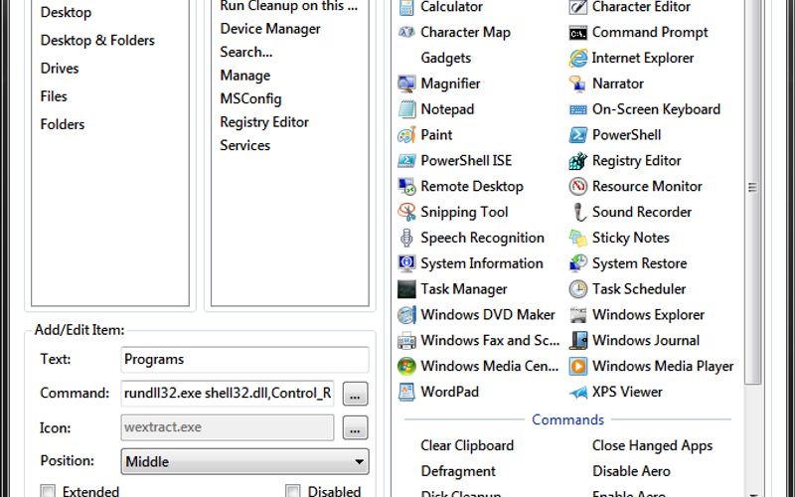The image size is (795, 497).
Task: Select Device Manager menu item
Action: point(270,29)
